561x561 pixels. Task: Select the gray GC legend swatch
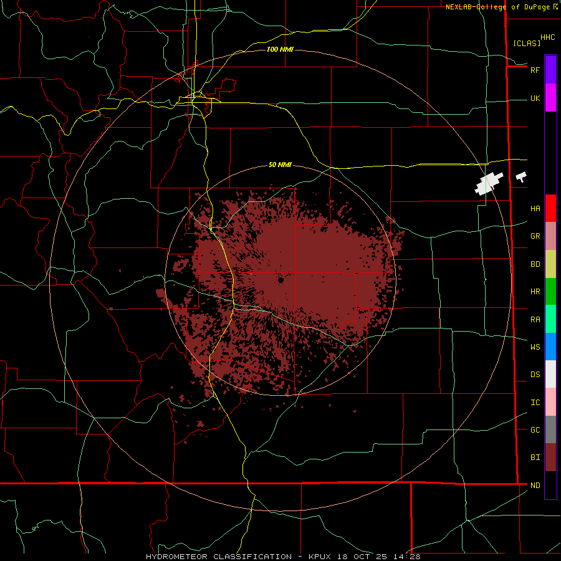pos(550,429)
